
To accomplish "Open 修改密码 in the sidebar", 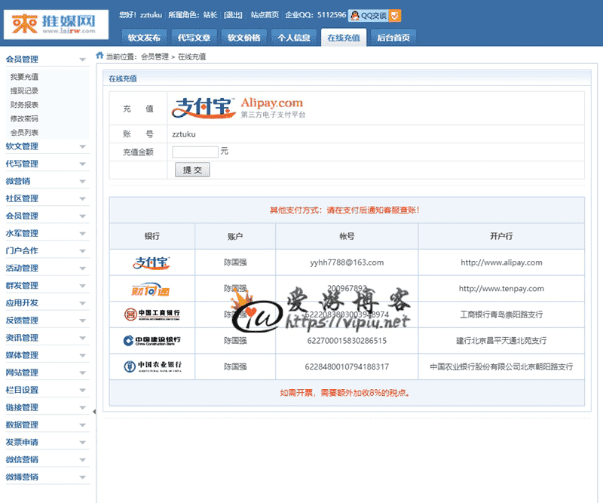I will point(24,118).
